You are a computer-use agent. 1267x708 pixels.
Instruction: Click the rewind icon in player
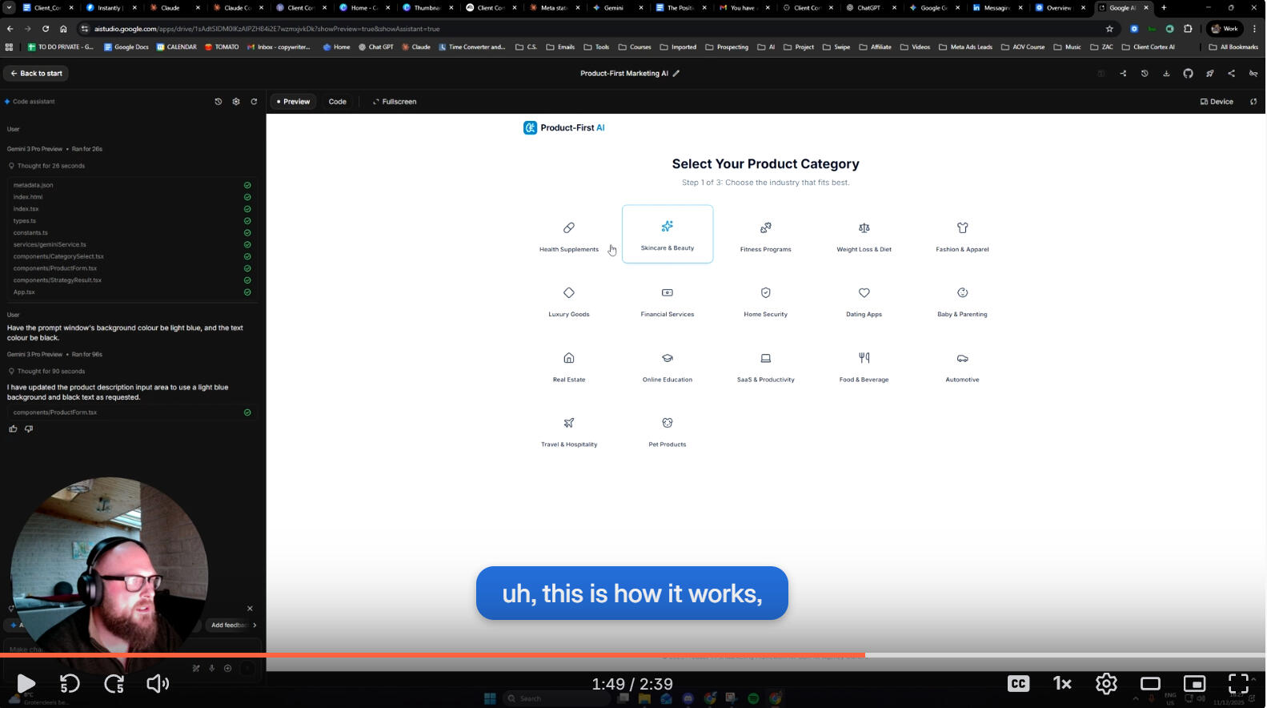70,683
